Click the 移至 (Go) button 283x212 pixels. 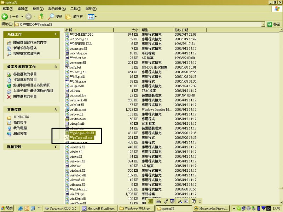(x=274, y=24)
